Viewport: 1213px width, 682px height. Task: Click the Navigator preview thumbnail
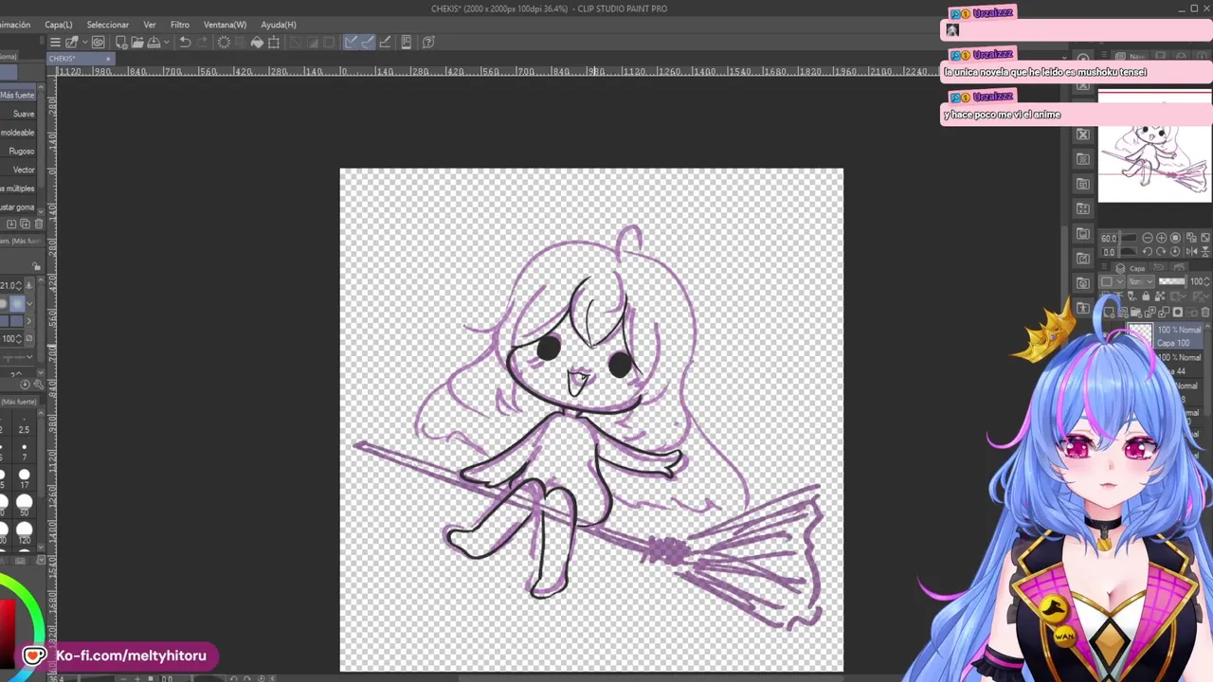pyautogui.click(x=1154, y=147)
